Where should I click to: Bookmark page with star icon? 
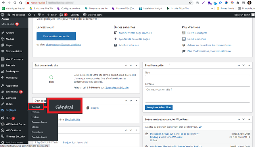point(190,3)
